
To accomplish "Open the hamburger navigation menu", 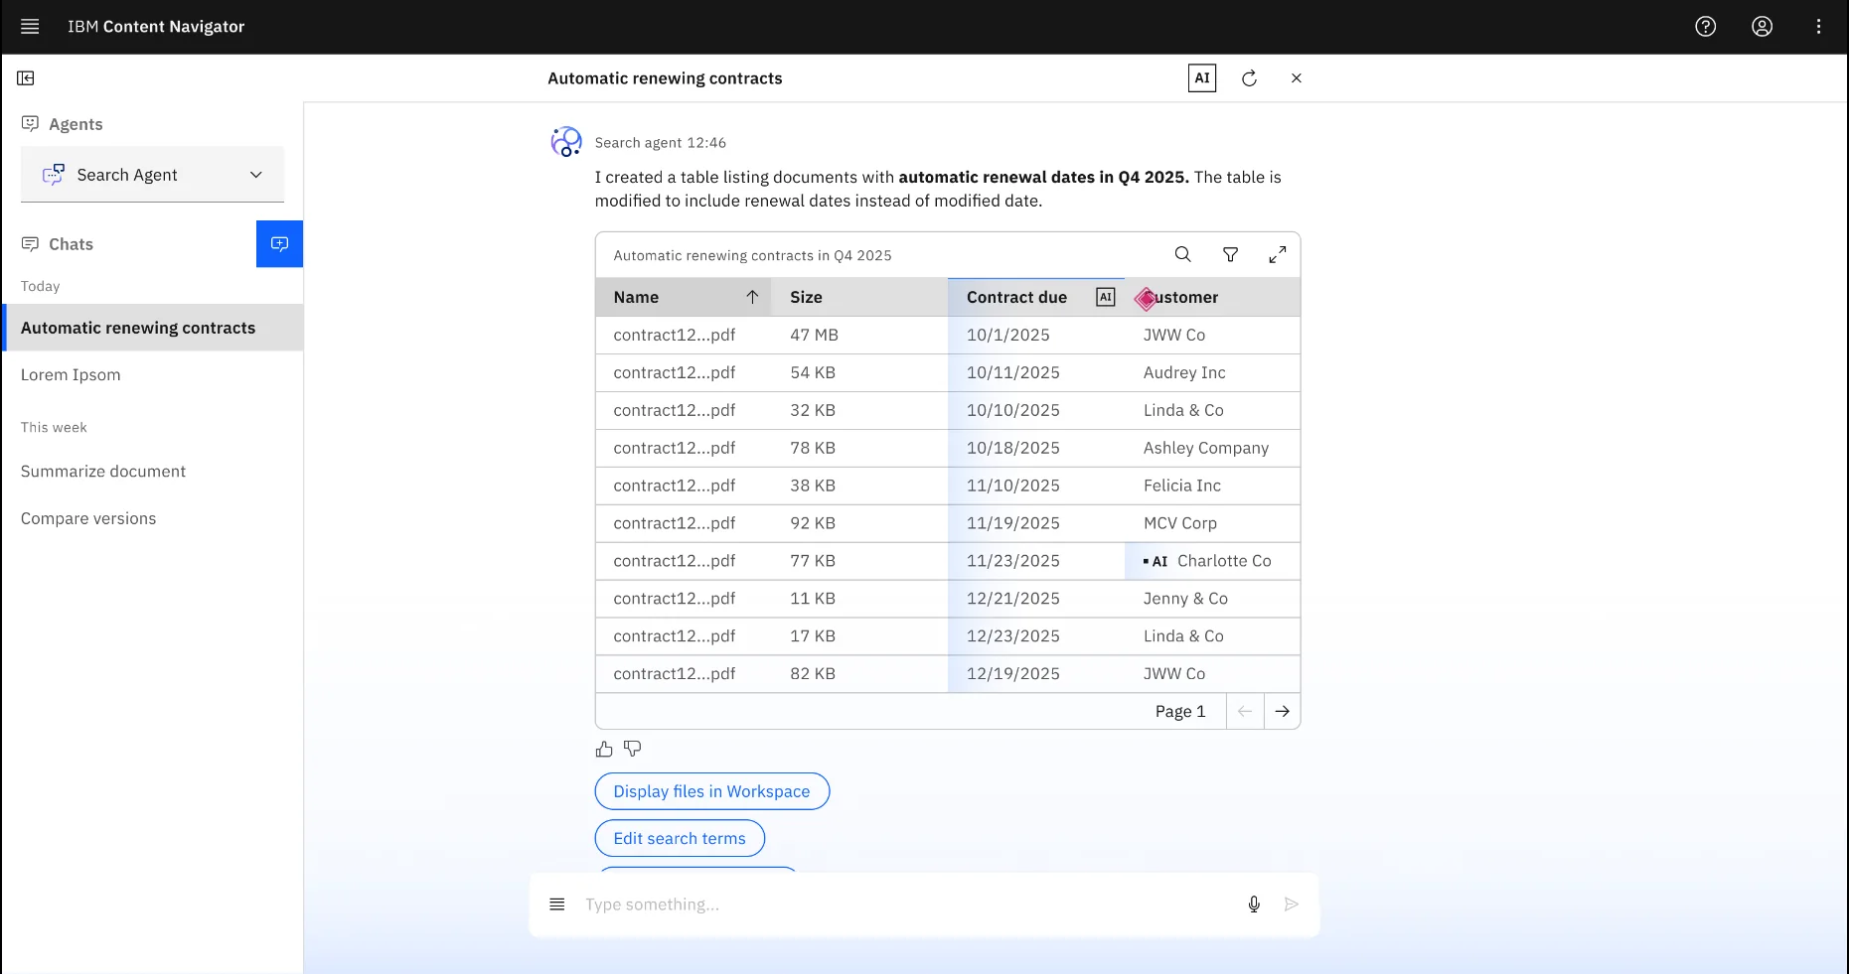I will [30, 27].
